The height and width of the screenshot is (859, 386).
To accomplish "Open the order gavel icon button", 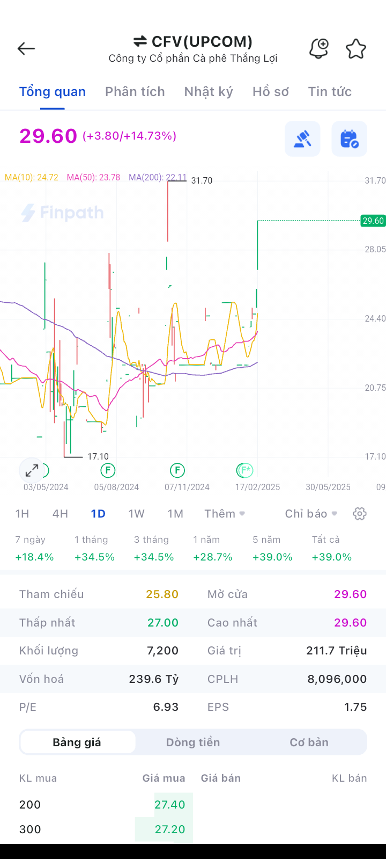I will click(x=302, y=139).
